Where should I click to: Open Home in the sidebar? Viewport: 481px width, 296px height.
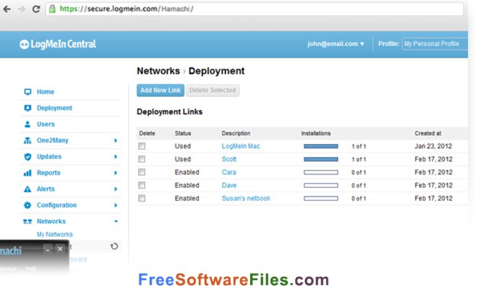pyautogui.click(x=45, y=92)
